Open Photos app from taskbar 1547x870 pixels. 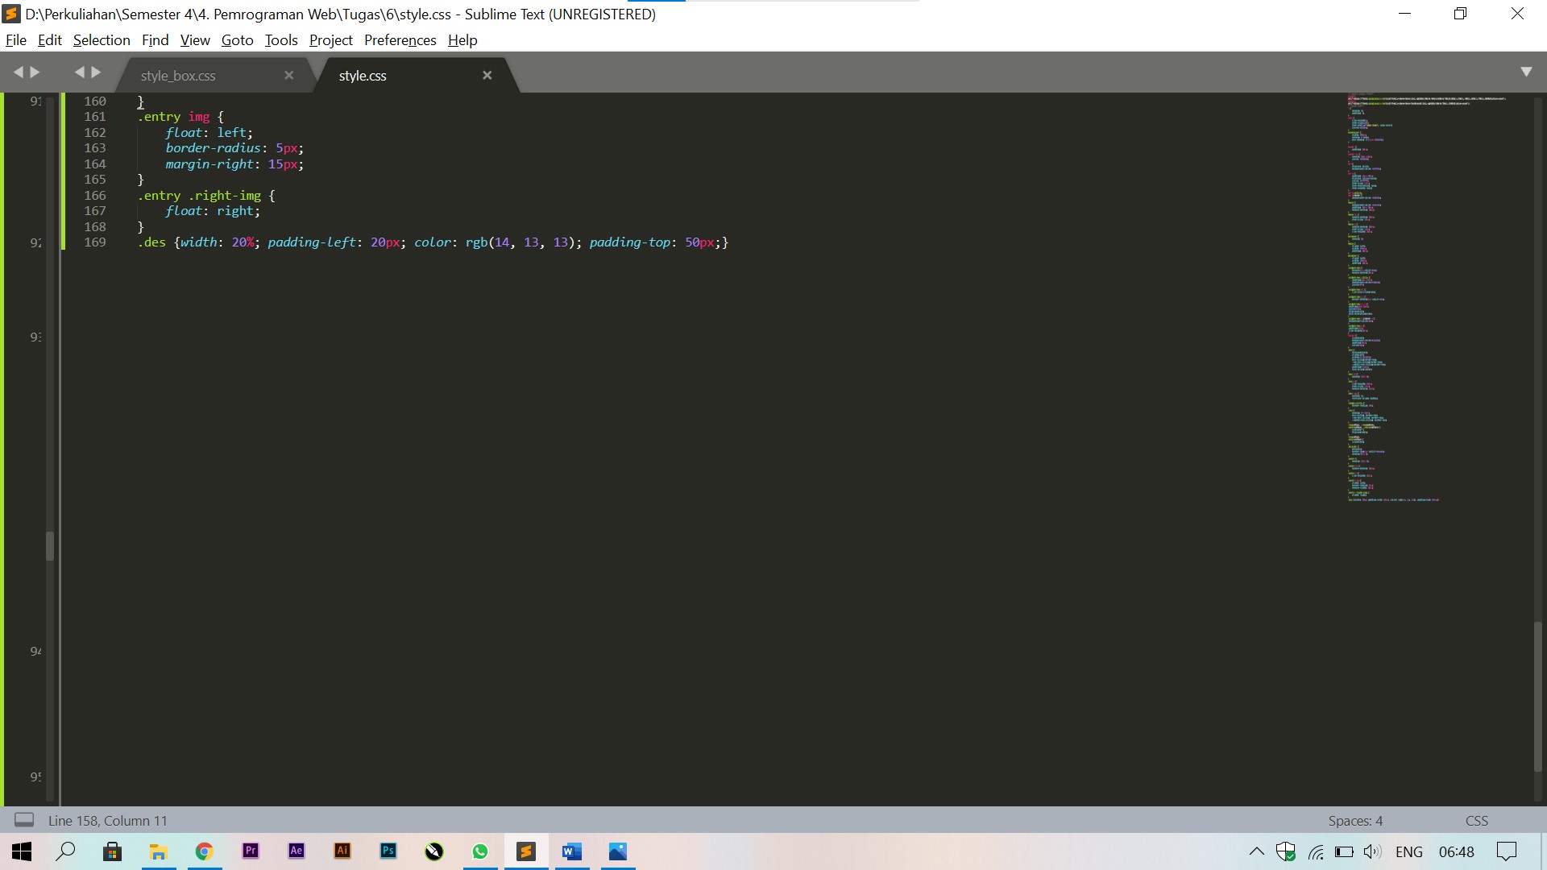[618, 851]
